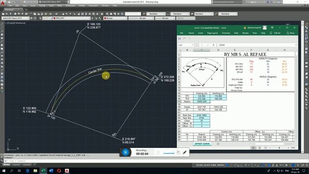Open the ByLayer linetype dropdown
Viewport: 309px width, 174px height.
pos(153,18)
